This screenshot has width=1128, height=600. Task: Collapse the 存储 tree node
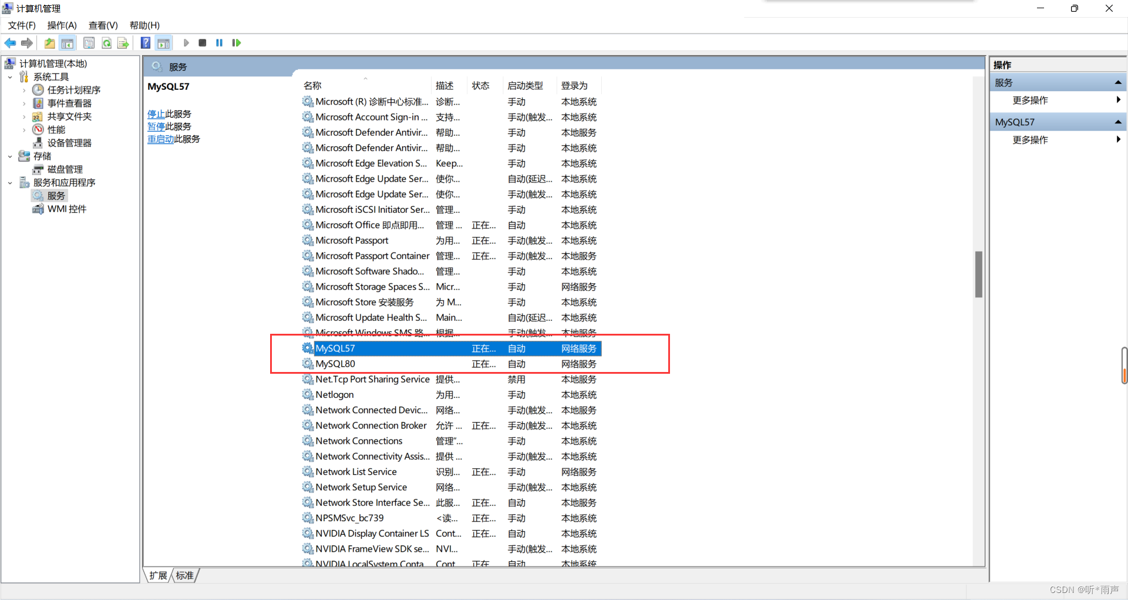[10, 156]
